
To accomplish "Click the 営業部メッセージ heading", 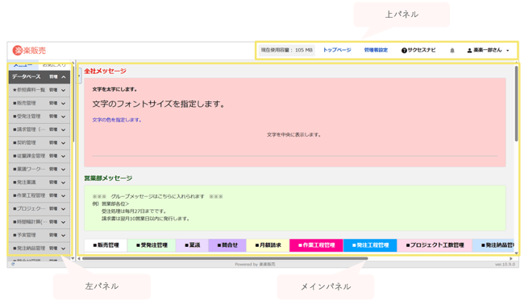I will coord(108,179).
